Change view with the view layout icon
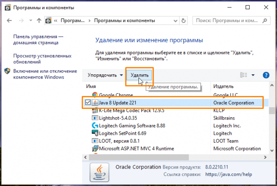 pos(244,75)
